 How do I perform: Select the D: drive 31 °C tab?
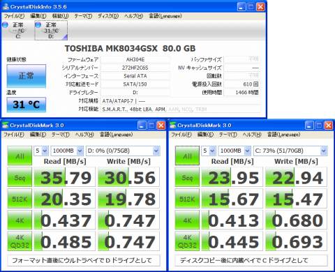click(51, 30)
